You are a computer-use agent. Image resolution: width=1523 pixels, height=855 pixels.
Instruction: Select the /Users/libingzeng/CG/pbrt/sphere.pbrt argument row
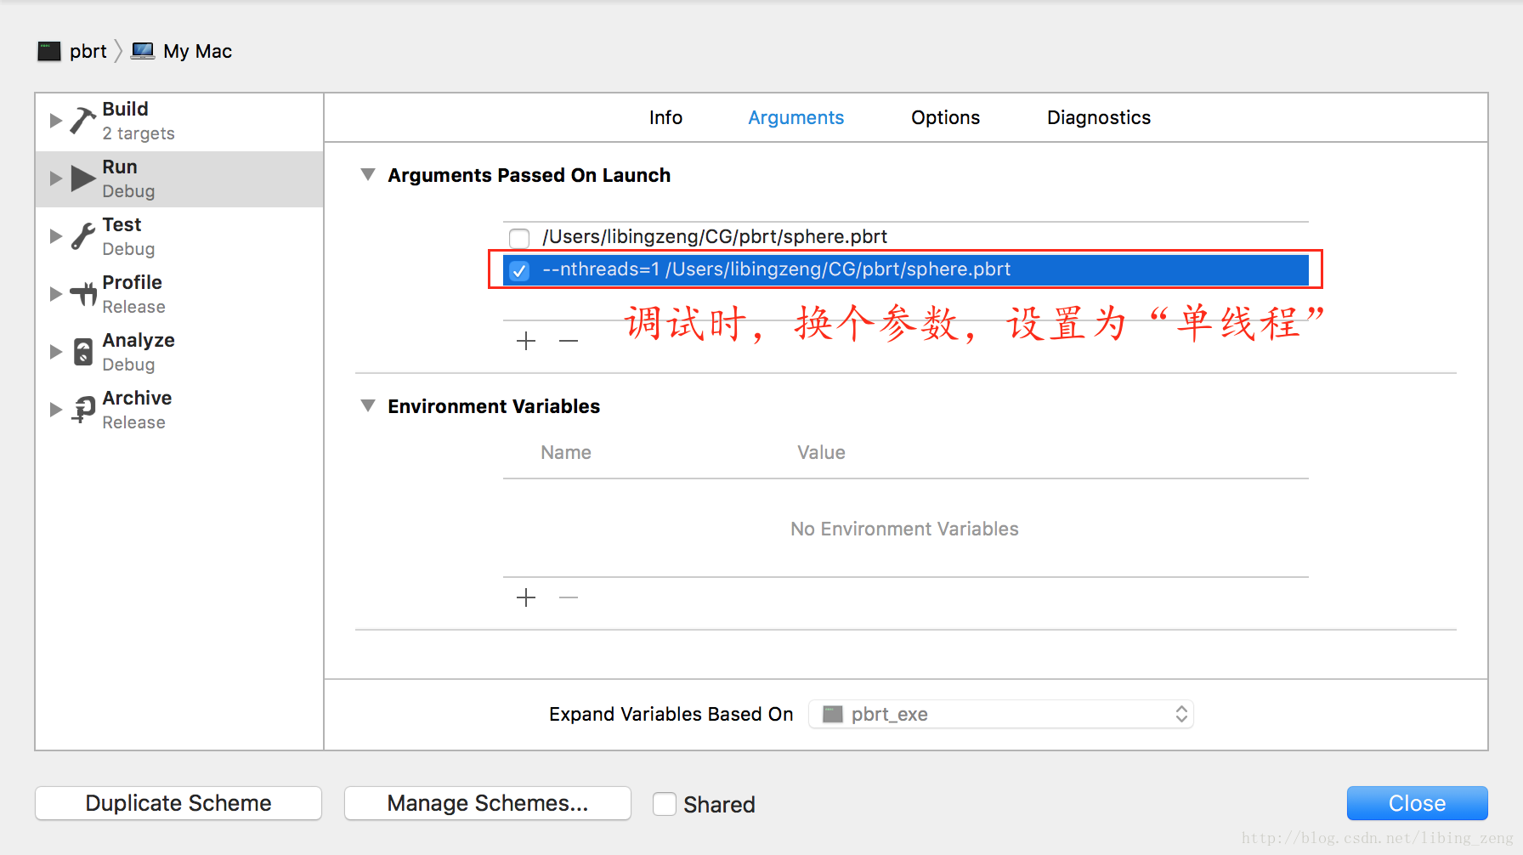point(905,237)
